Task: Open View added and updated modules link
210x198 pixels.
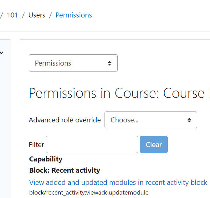Action: [x=118, y=182]
